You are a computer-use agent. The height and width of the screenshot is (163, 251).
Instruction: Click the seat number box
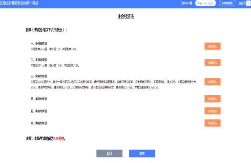point(248,3)
